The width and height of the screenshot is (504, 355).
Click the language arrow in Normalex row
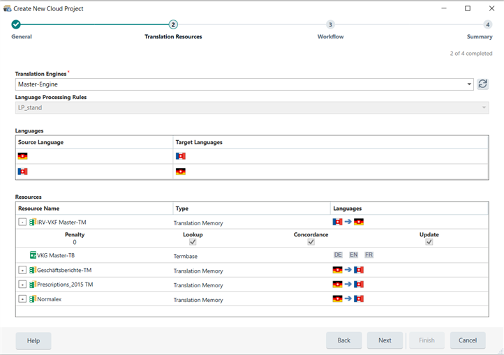[x=348, y=299]
